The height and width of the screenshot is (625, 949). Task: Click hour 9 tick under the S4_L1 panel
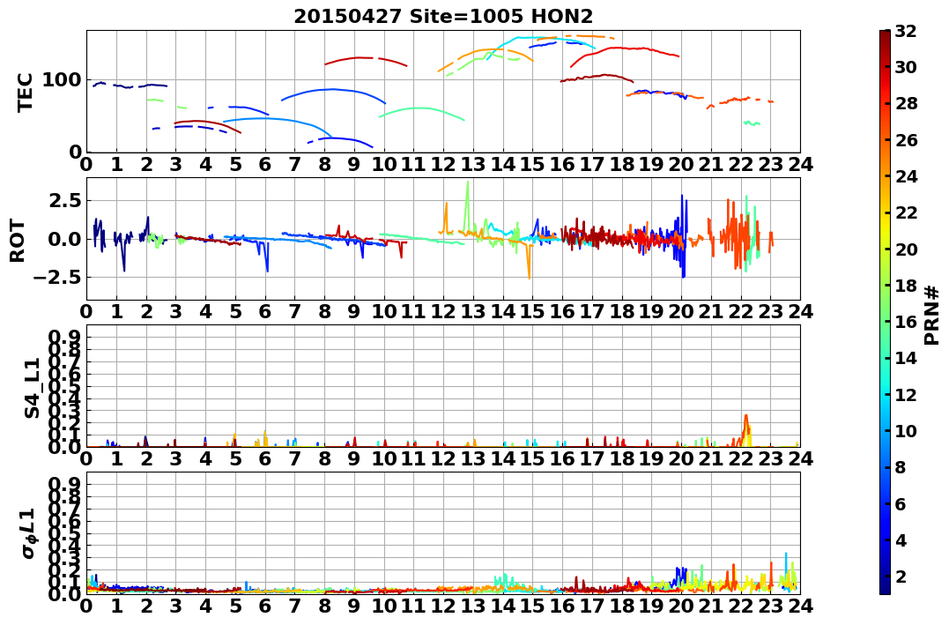click(x=354, y=458)
